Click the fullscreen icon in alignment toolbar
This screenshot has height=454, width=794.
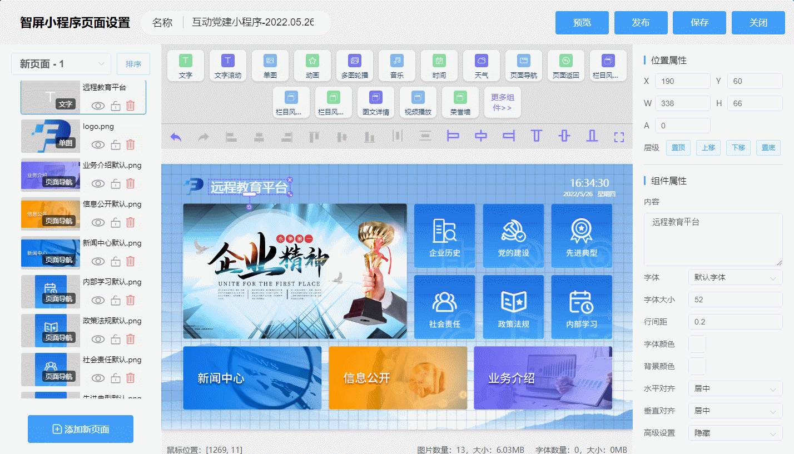tap(619, 137)
